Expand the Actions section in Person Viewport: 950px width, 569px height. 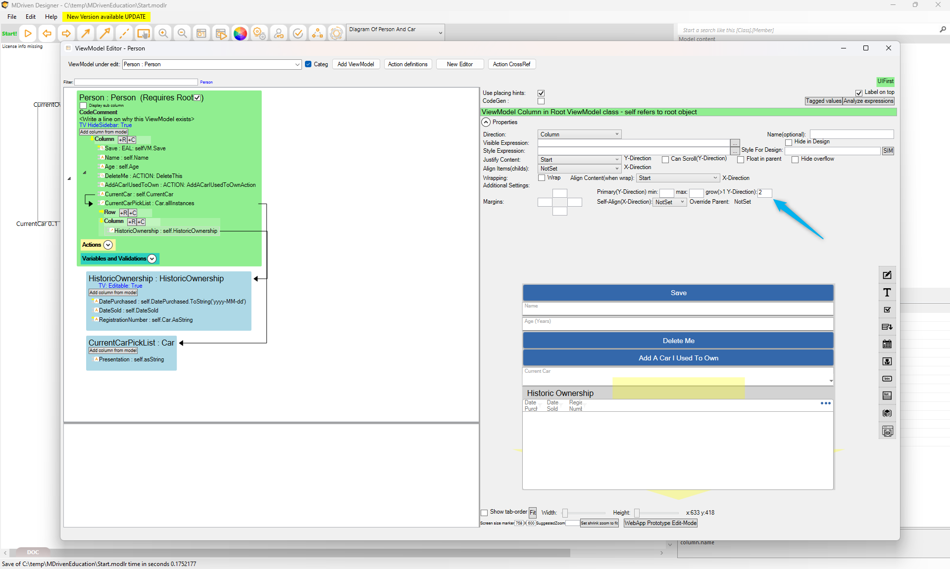pyautogui.click(x=108, y=245)
